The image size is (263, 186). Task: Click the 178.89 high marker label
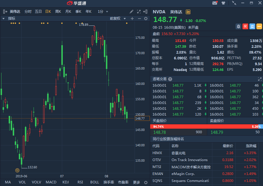(x=84, y=25)
